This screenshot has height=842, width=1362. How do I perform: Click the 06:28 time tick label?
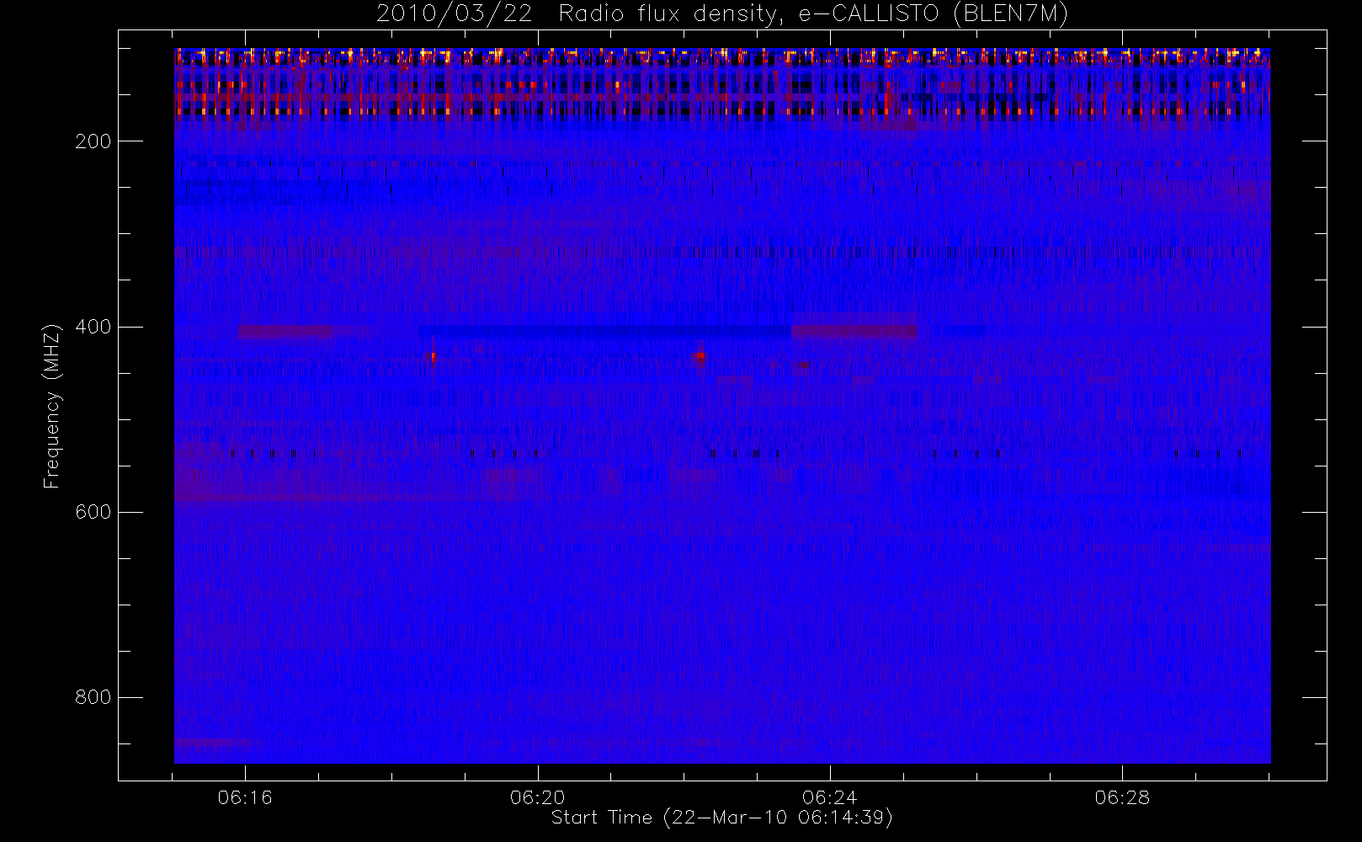1122,797
